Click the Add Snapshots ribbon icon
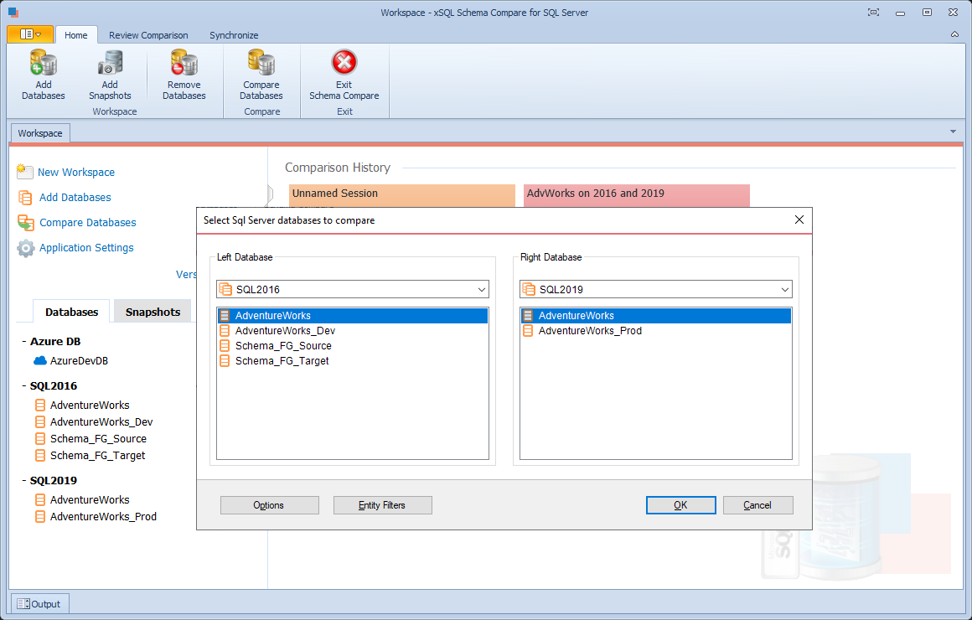Screen dimensions: 972x620 click(110, 65)
